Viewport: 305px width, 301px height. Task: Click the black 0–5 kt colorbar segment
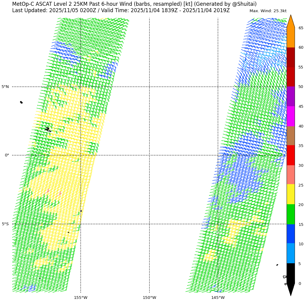(291, 273)
